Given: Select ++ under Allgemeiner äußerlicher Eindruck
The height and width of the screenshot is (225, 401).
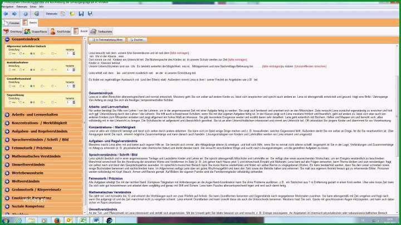Looking at the screenshot, I should 10,54.
